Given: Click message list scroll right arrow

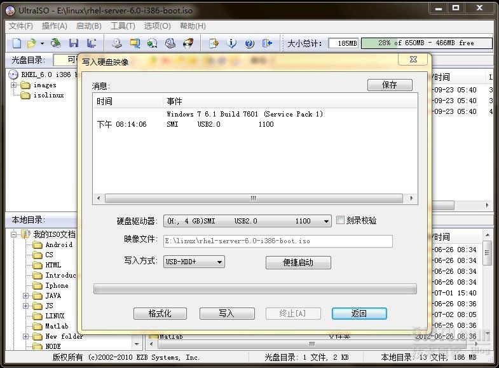Looking at the screenshot, I should tap(411, 198).
